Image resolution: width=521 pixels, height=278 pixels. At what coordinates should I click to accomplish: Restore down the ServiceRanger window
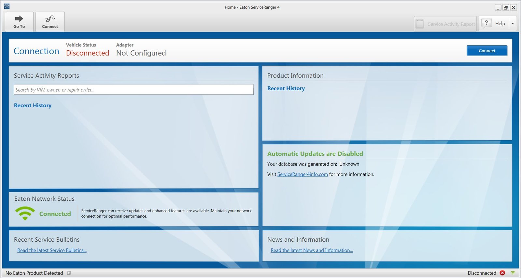[506, 7]
